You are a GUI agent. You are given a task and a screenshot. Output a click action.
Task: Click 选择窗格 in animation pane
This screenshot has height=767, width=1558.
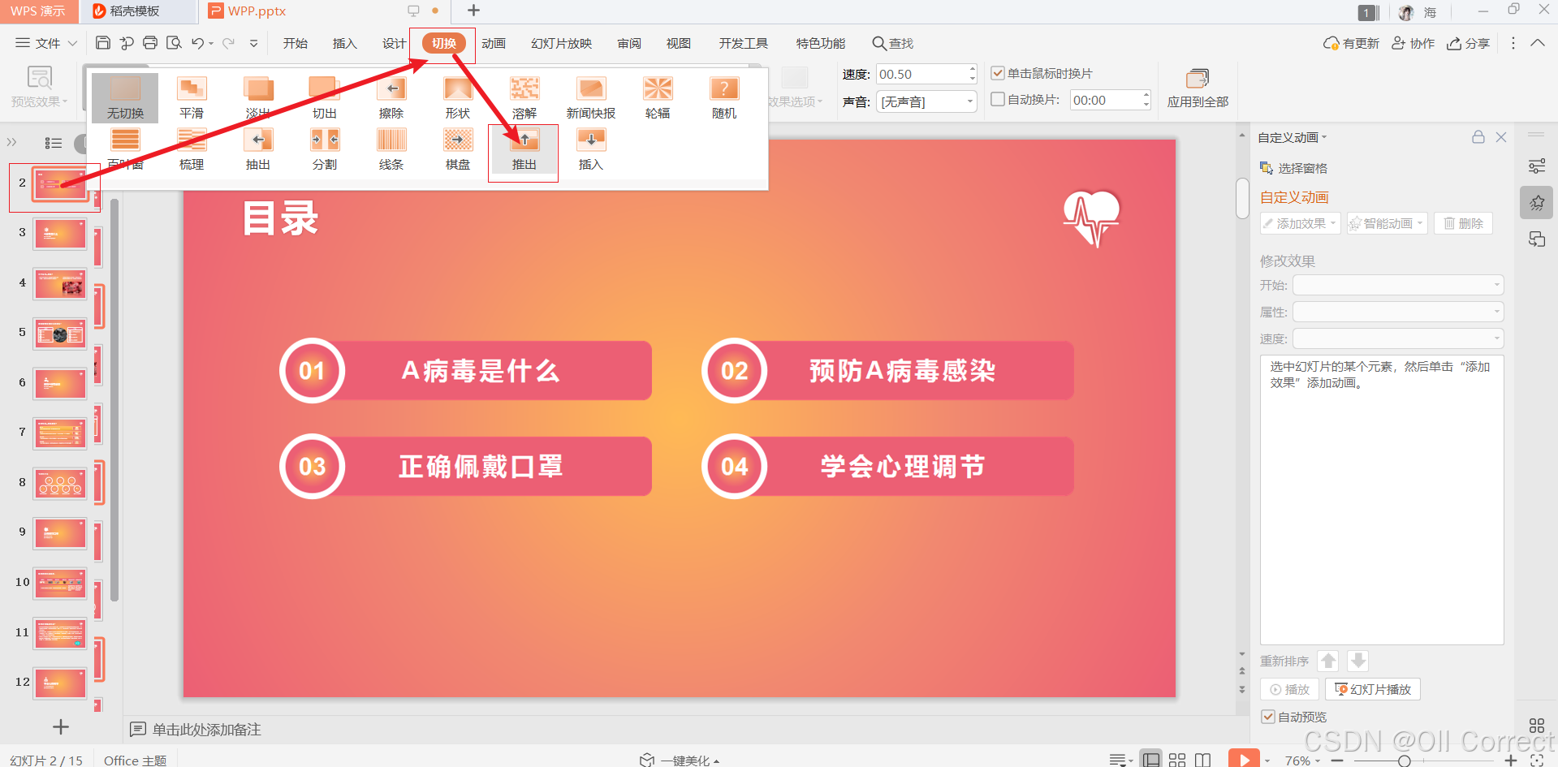(1293, 168)
